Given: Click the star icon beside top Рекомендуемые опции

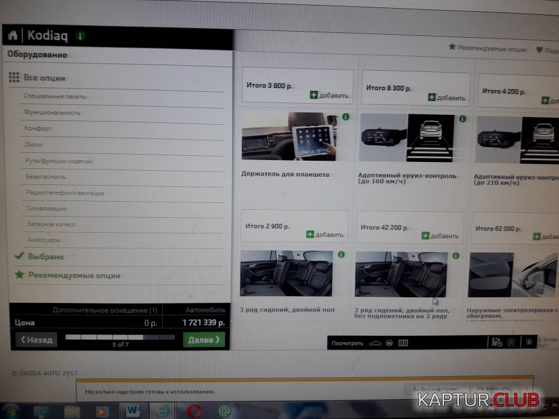Looking at the screenshot, I should click(x=452, y=47).
